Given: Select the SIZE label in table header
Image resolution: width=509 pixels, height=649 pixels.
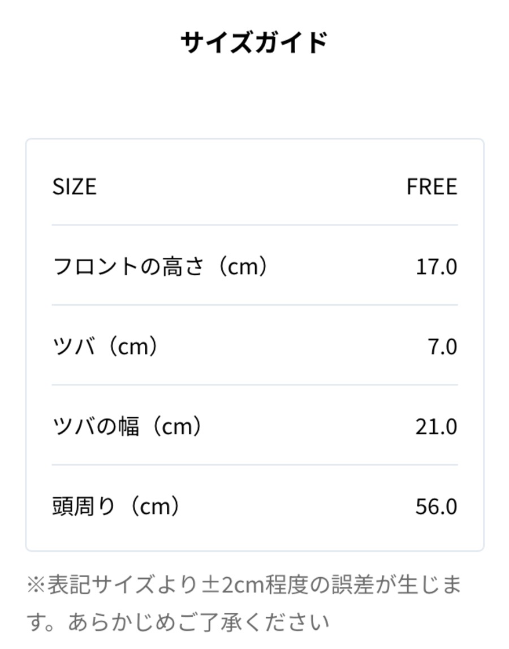Looking at the screenshot, I should coord(75,187).
